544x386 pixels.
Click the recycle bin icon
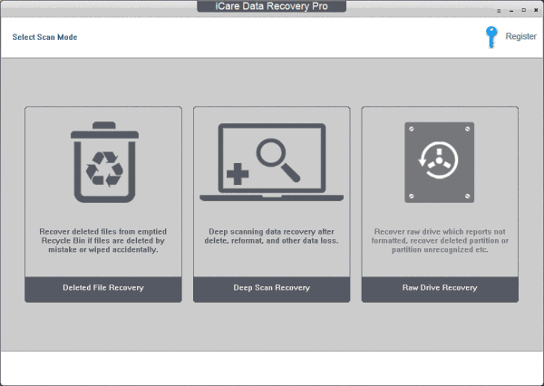[x=104, y=162]
